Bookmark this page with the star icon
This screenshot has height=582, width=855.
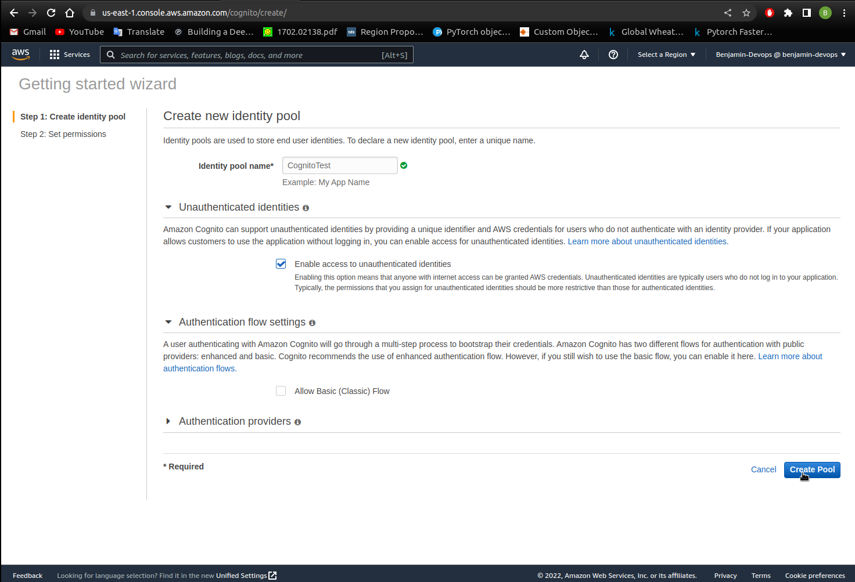pos(746,13)
